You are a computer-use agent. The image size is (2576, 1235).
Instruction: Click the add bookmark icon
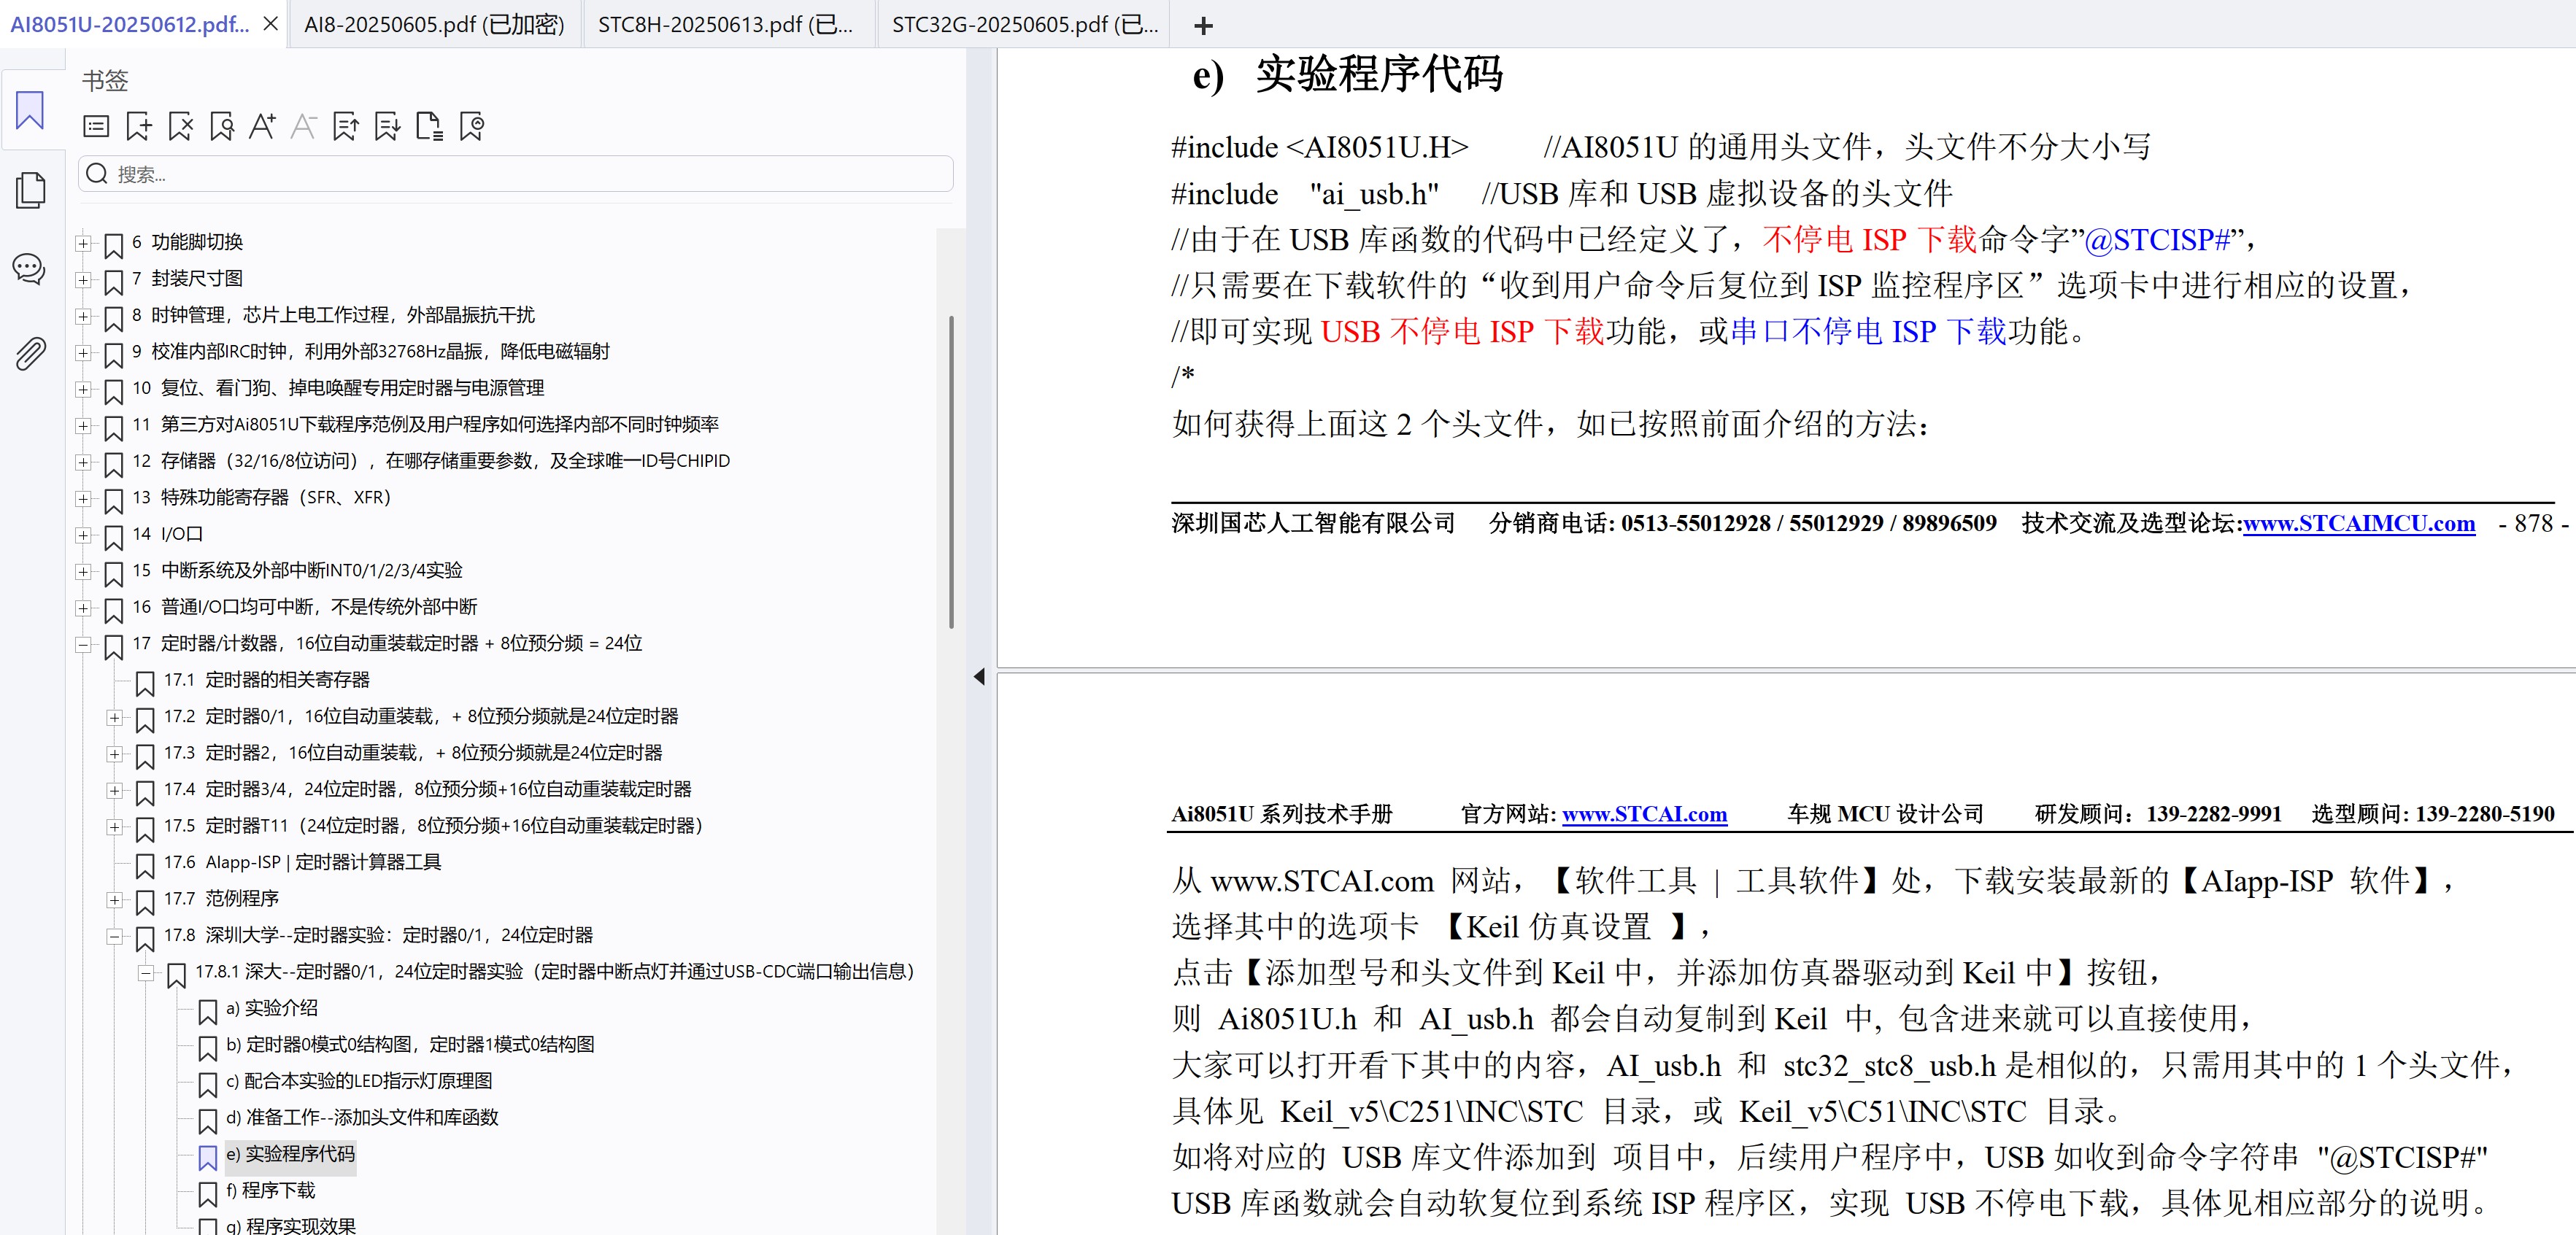[139, 126]
